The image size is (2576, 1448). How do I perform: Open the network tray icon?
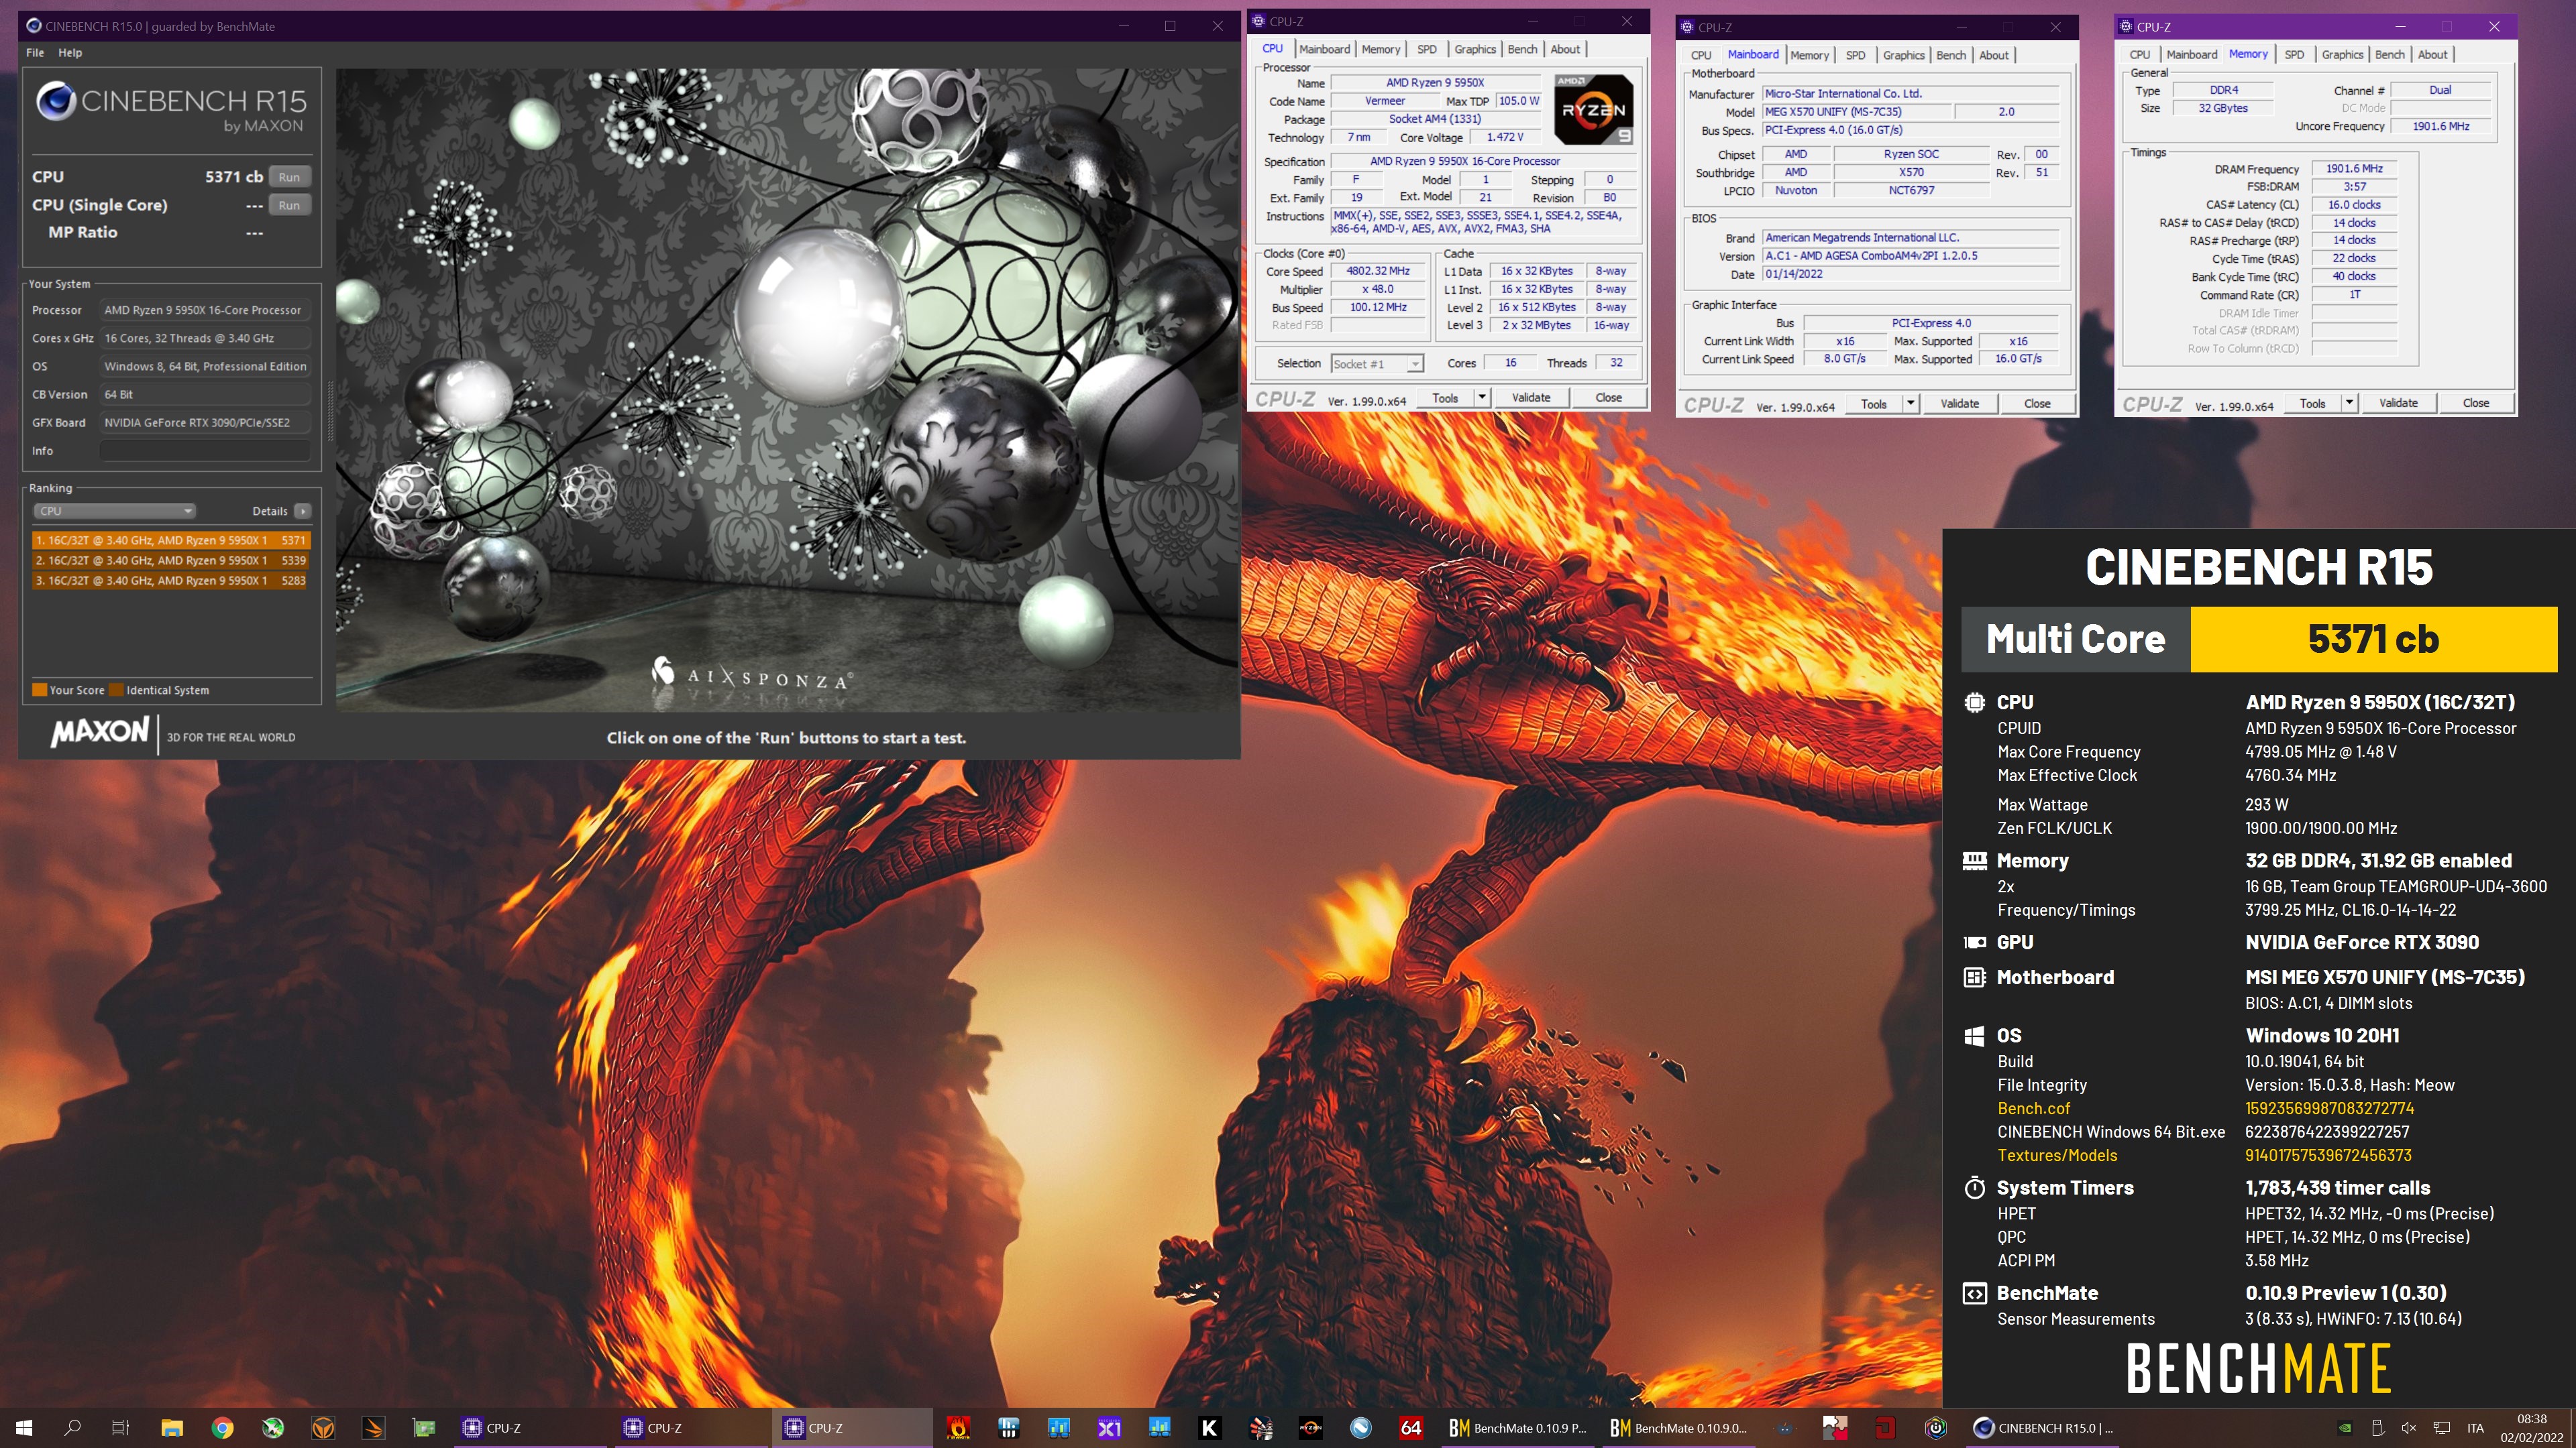click(x=2441, y=1427)
